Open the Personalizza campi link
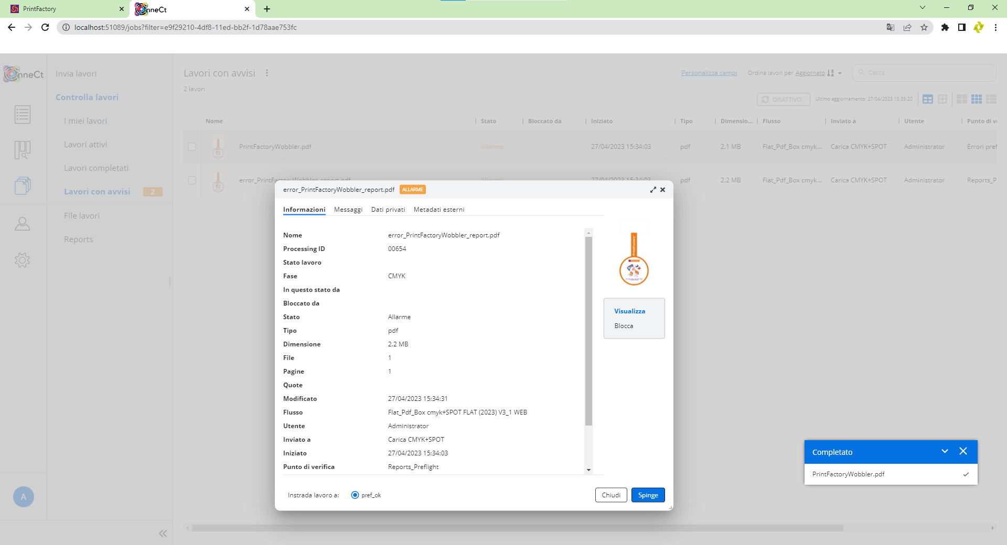Screen dimensions: 1007x545 pos(709,73)
